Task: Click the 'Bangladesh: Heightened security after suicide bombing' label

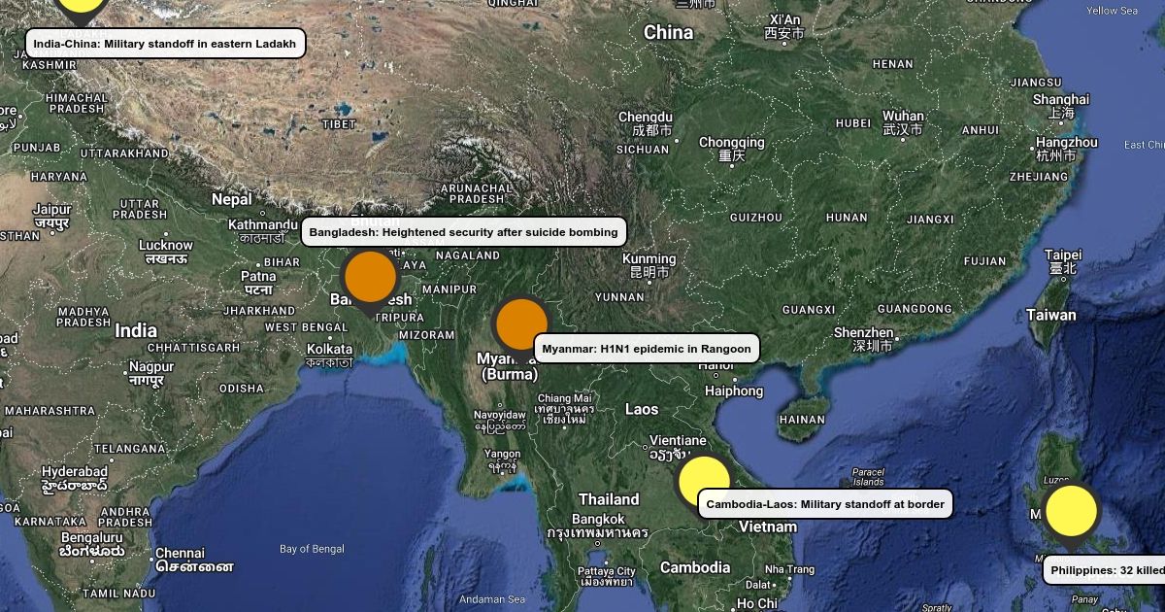Action: tap(463, 232)
